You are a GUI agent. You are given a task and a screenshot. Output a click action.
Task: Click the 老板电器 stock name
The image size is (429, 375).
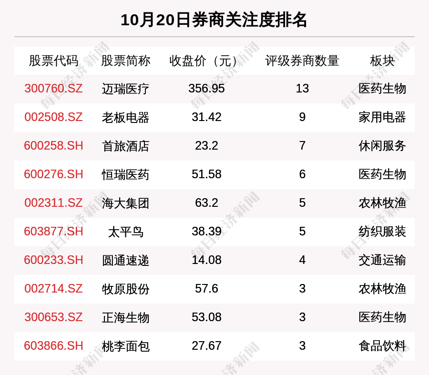click(x=125, y=117)
